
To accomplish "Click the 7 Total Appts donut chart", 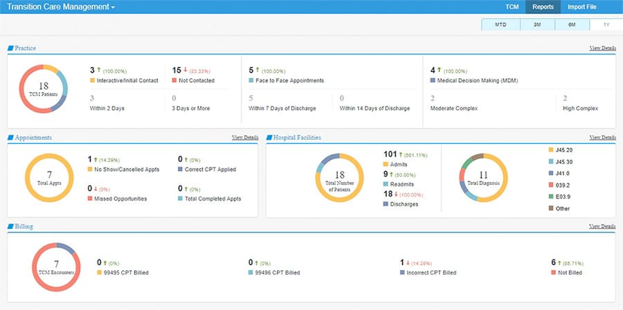I will point(49,178).
